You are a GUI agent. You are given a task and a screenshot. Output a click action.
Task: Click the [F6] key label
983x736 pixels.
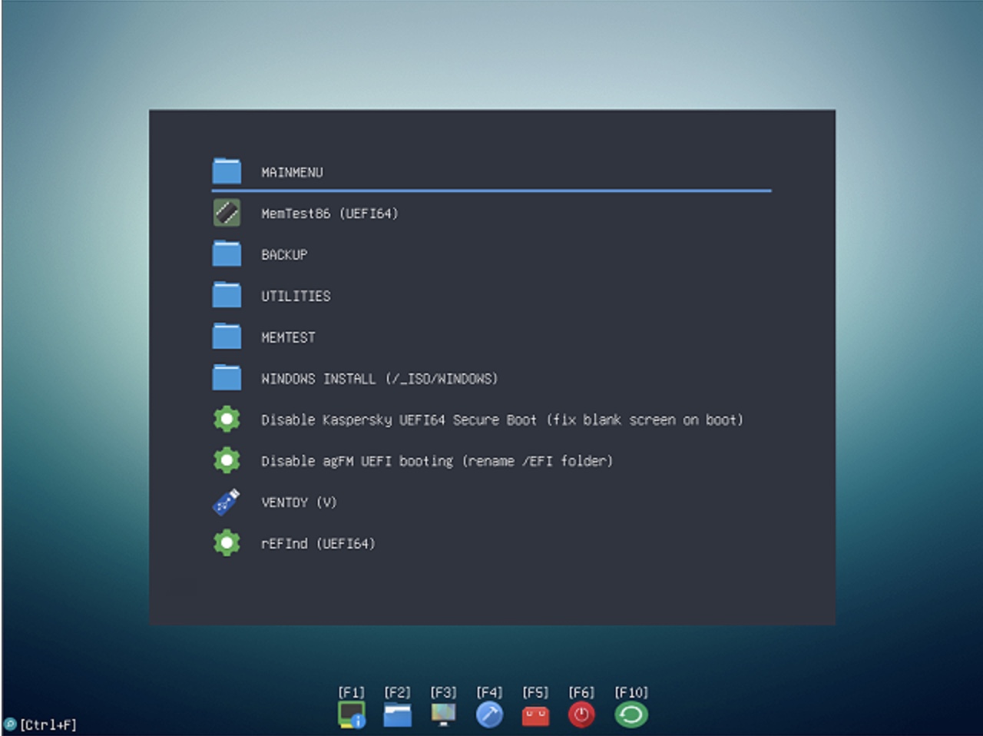[581, 692]
